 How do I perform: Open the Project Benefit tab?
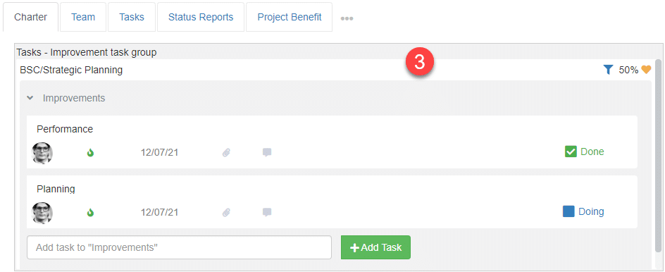click(x=290, y=17)
